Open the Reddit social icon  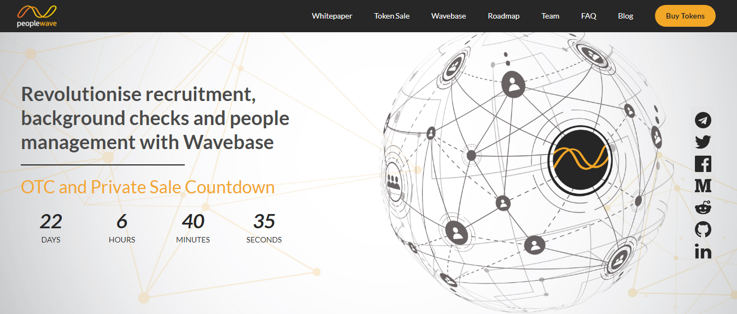(703, 208)
